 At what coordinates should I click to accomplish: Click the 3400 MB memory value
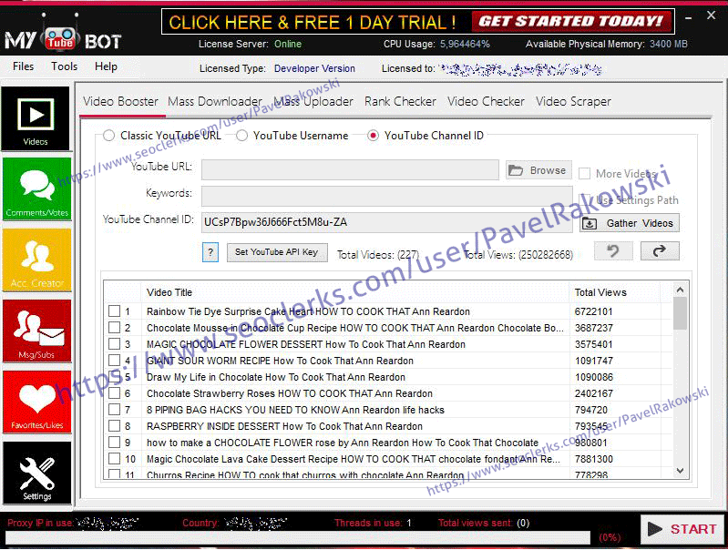[x=668, y=44]
